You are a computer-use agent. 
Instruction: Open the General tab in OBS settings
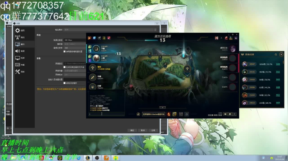[x=24, y=30]
